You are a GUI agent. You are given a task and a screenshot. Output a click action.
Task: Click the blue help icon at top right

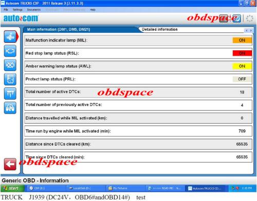pos(237,19)
